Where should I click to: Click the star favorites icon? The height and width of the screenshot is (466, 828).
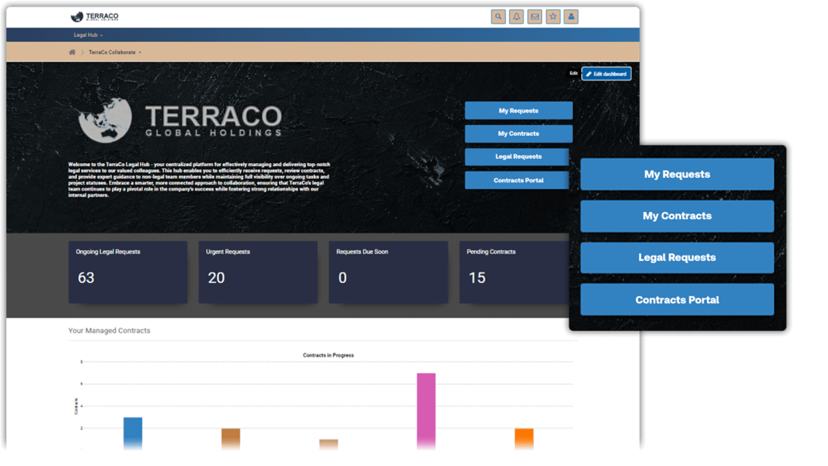click(x=552, y=17)
